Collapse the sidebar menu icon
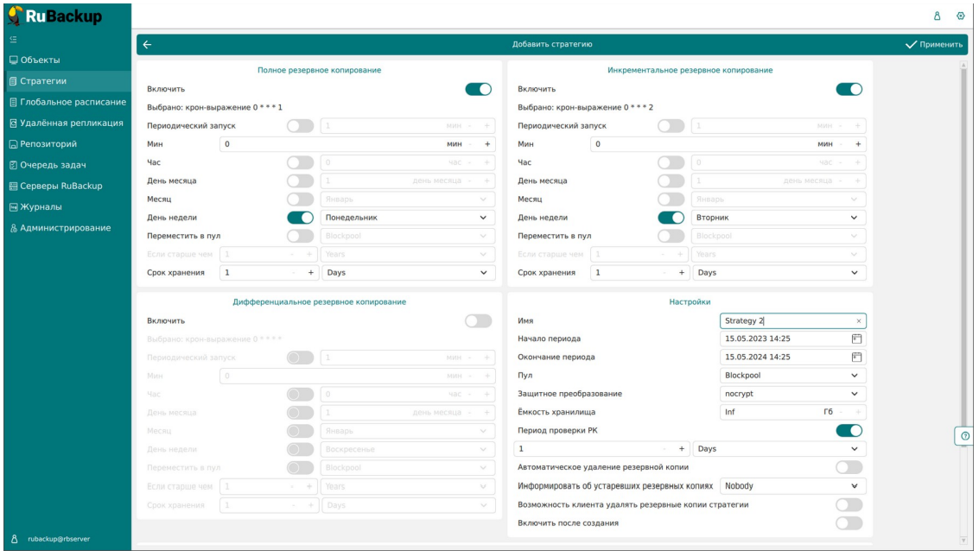Screen dimensions: 979x557 13,40
